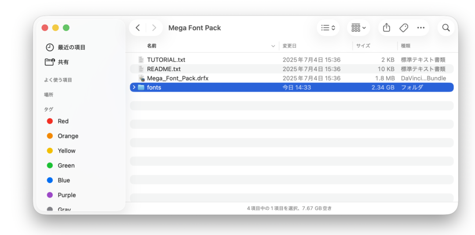This screenshot has height=235, width=475.
Task: Filter by the Red tag label
Action: pos(63,121)
